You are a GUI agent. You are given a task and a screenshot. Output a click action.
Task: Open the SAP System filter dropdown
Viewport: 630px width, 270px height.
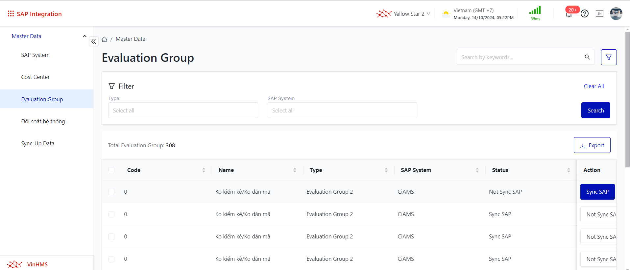click(x=342, y=110)
